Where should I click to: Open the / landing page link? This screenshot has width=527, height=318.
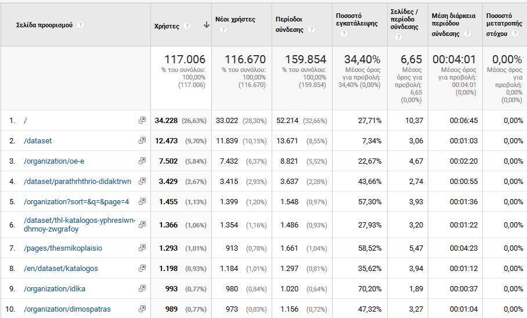[x=25, y=120]
